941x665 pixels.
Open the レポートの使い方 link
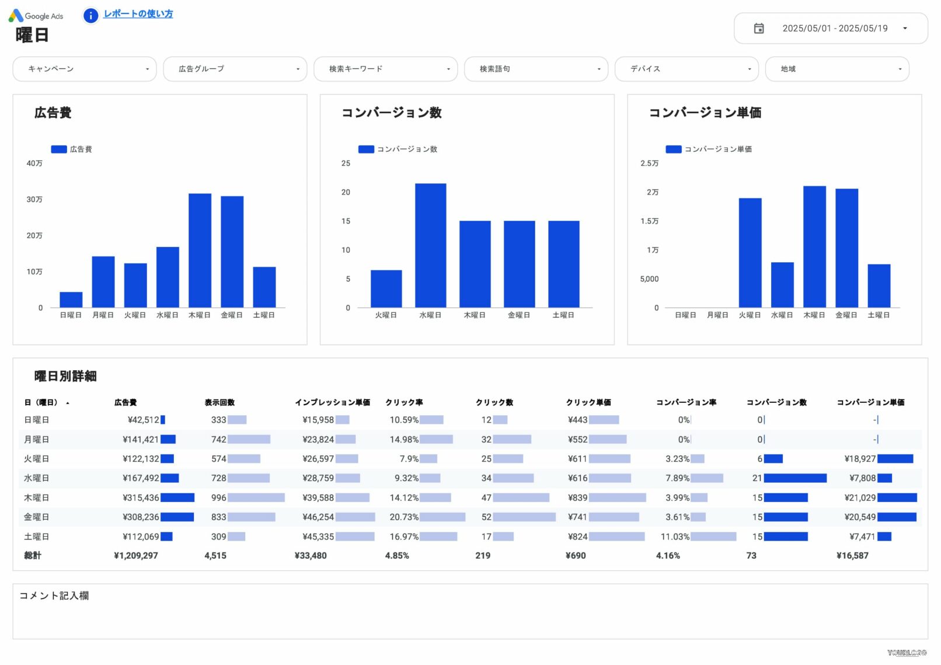[138, 14]
